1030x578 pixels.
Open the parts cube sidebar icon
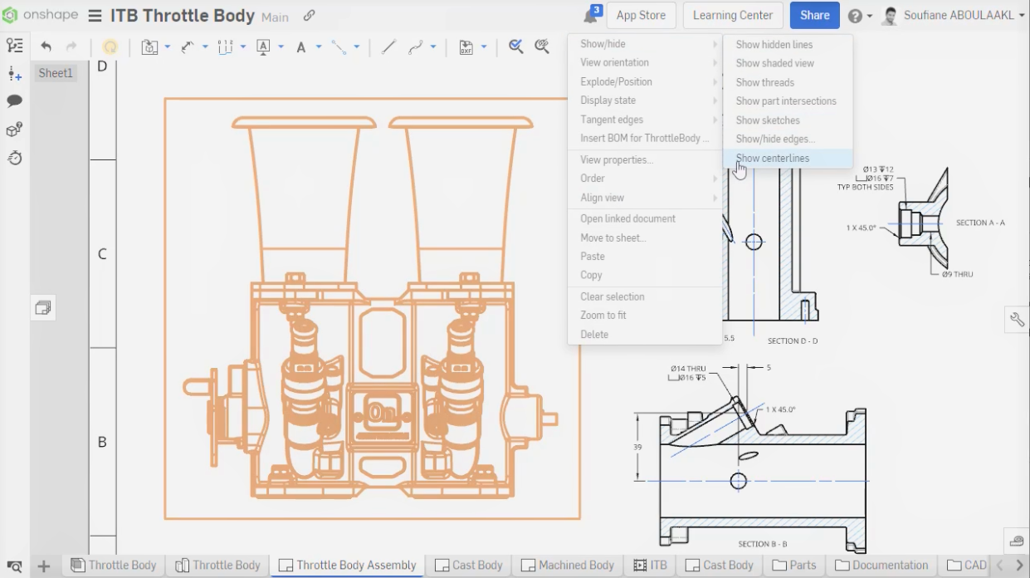tap(14, 130)
